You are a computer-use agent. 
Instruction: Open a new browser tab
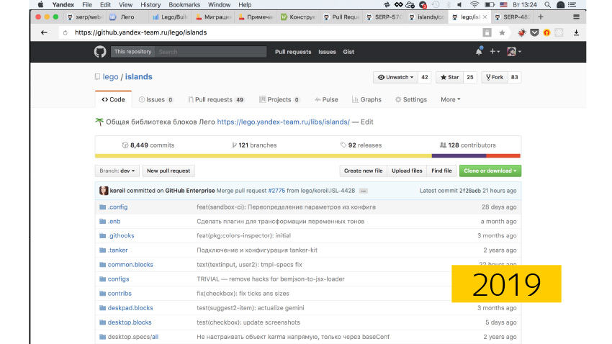coord(541,17)
